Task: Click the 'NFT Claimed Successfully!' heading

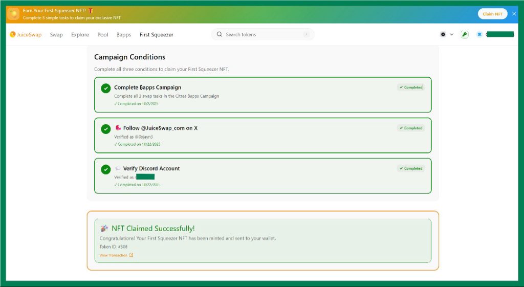Action: point(153,229)
